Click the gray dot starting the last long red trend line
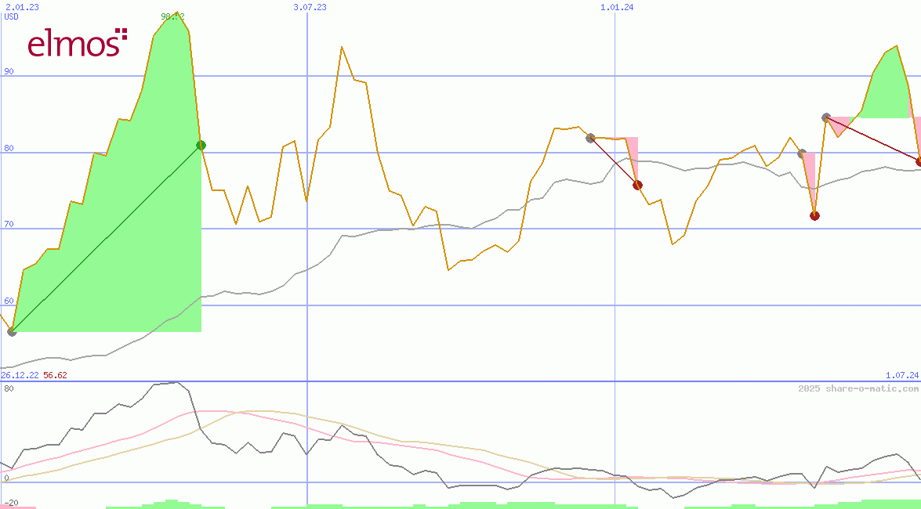Viewport: 921px width, 509px height. tap(826, 117)
